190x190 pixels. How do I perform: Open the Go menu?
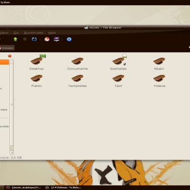[16, 33]
